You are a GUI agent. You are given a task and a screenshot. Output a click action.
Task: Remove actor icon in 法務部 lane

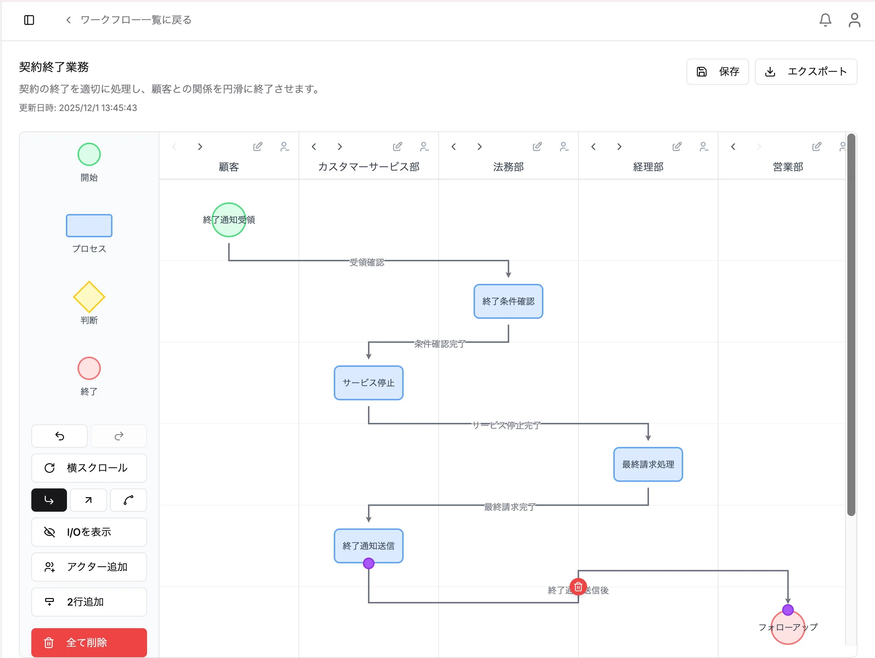click(x=564, y=147)
